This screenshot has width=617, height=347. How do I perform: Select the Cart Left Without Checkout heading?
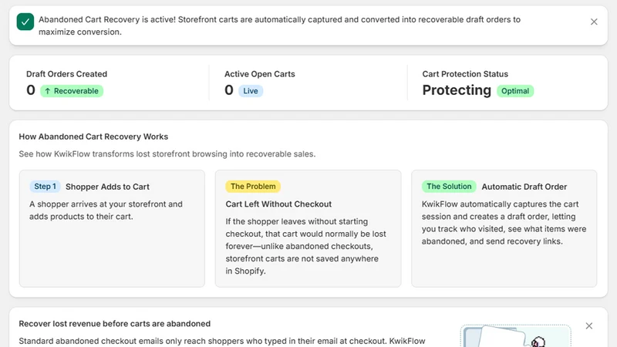[x=278, y=204]
